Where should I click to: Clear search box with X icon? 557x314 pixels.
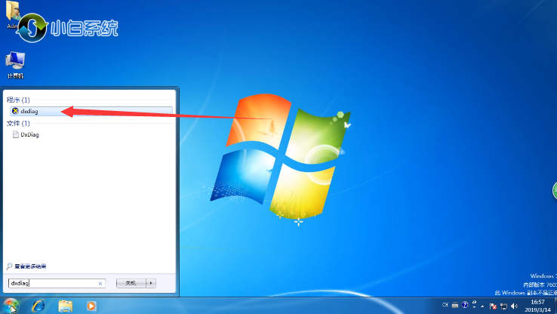tap(100, 284)
